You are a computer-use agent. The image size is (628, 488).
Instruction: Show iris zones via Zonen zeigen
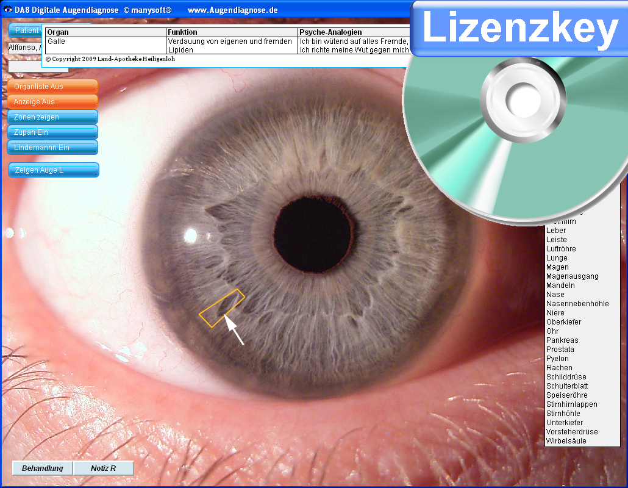[52, 117]
